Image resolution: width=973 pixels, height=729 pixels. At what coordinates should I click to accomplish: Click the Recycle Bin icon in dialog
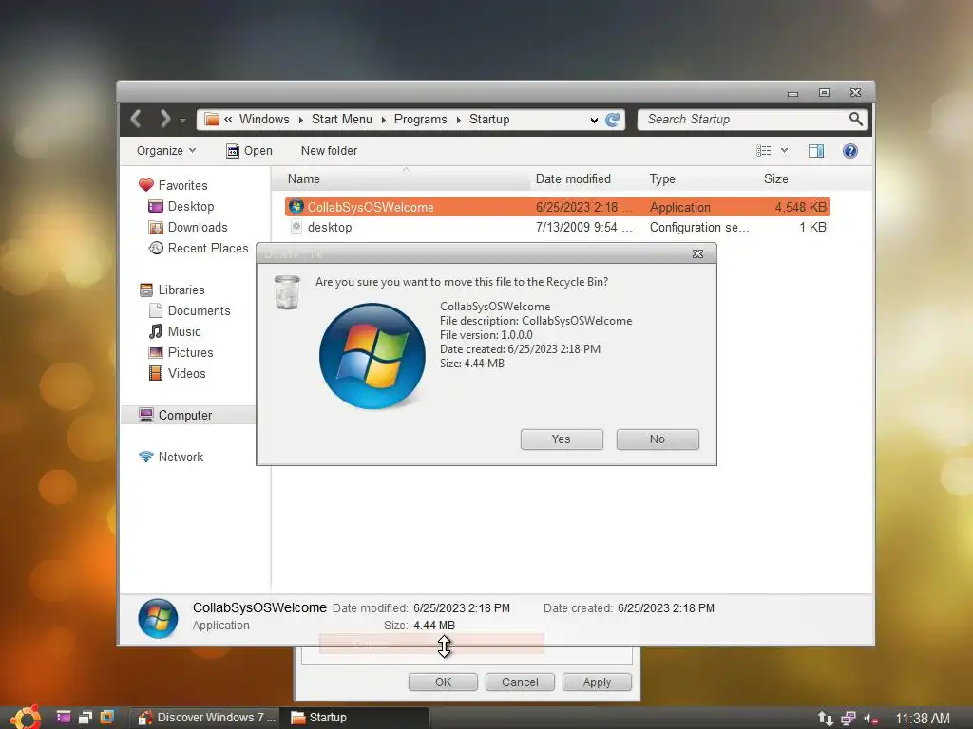pyautogui.click(x=287, y=292)
